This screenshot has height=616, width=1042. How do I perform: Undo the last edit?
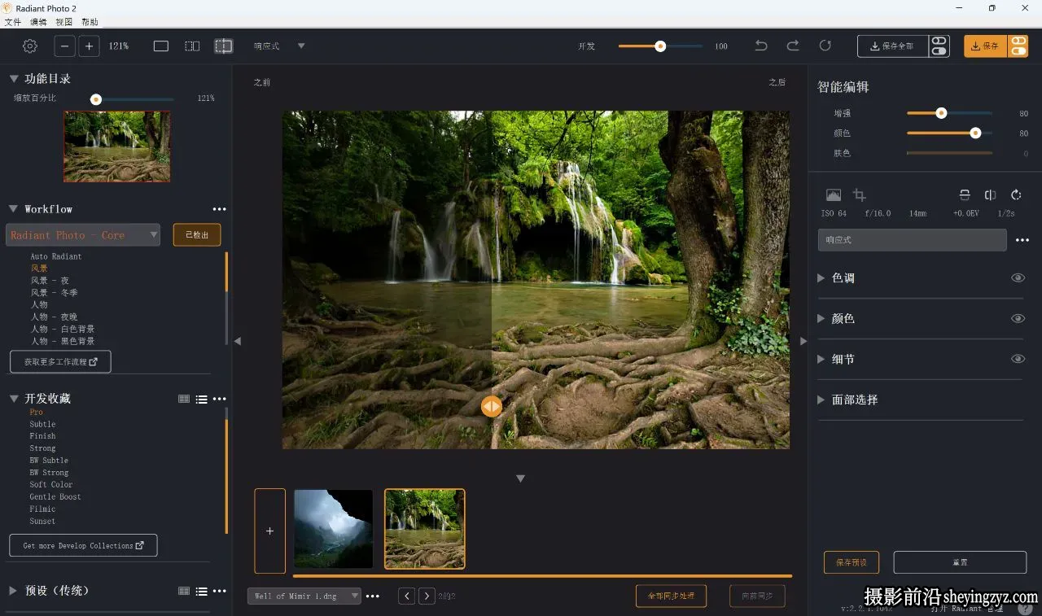[x=761, y=46]
